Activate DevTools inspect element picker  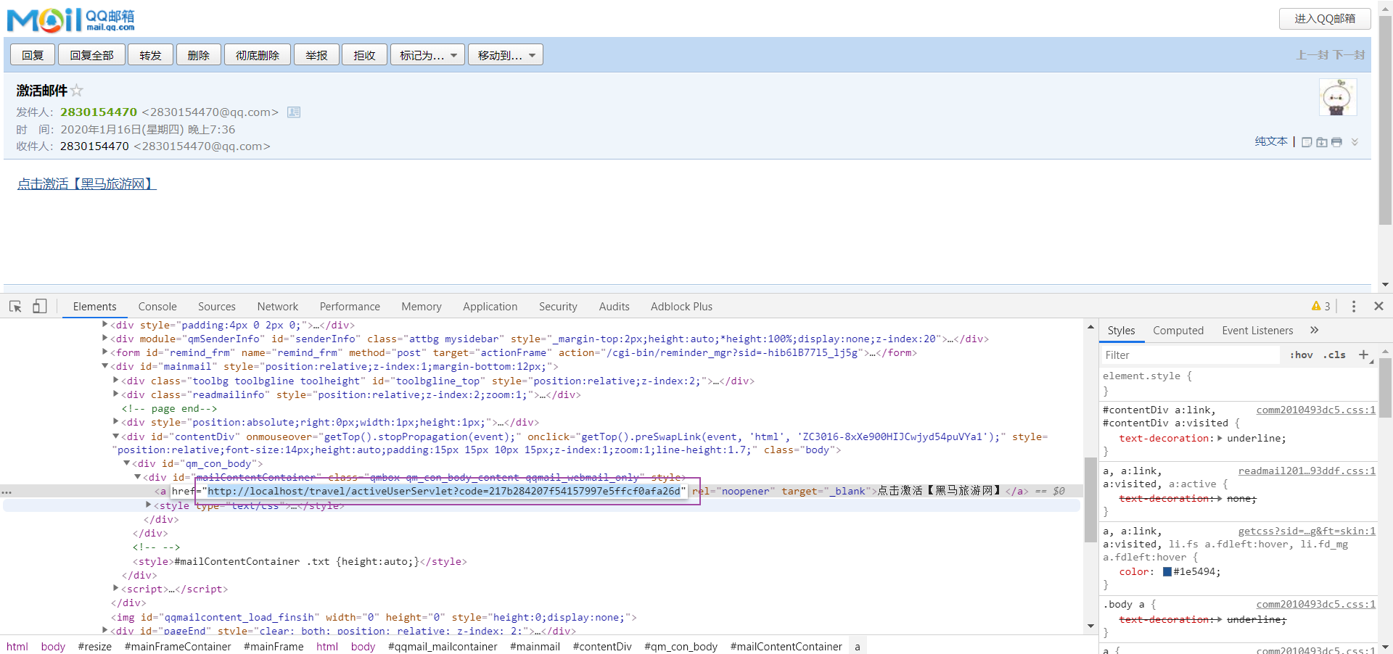[x=15, y=307]
